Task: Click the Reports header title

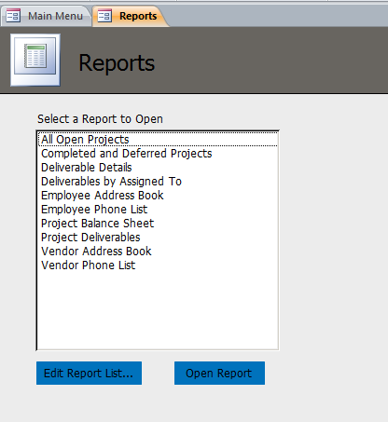Action: 117,63
